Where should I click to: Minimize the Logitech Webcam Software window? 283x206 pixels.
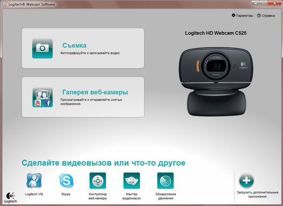point(256,3)
